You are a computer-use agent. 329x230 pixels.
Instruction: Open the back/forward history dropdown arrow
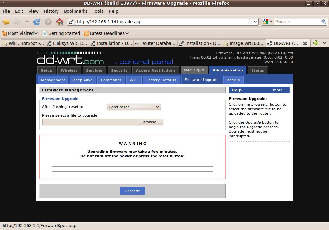click(x=27, y=22)
